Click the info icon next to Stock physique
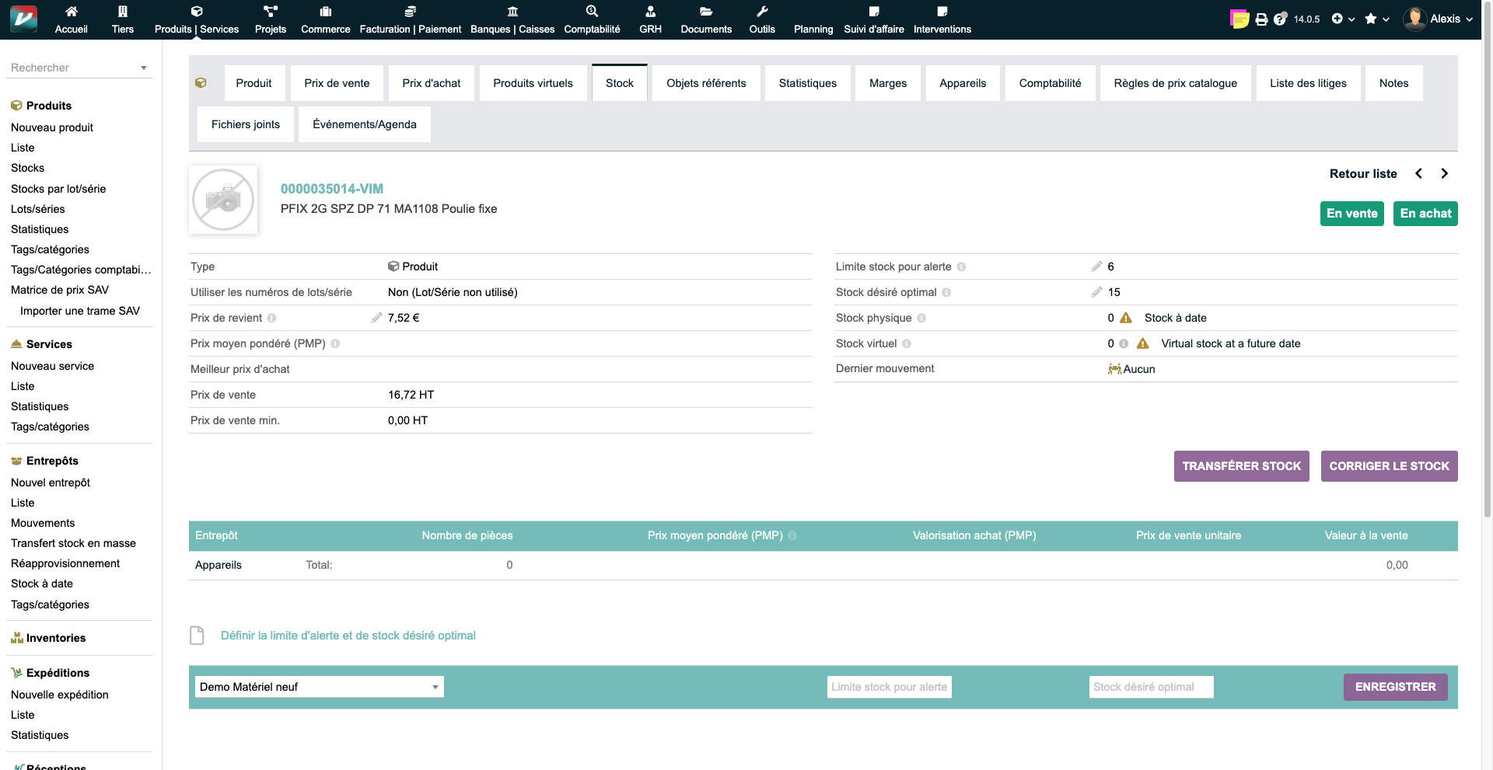 [x=921, y=319]
